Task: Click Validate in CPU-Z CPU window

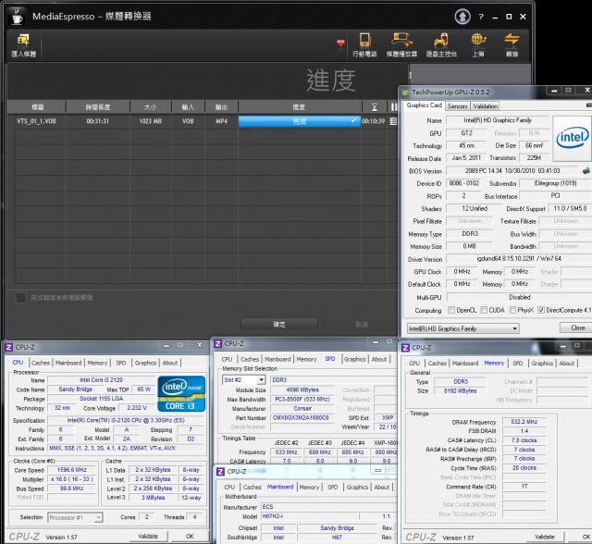Action: tap(148, 536)
